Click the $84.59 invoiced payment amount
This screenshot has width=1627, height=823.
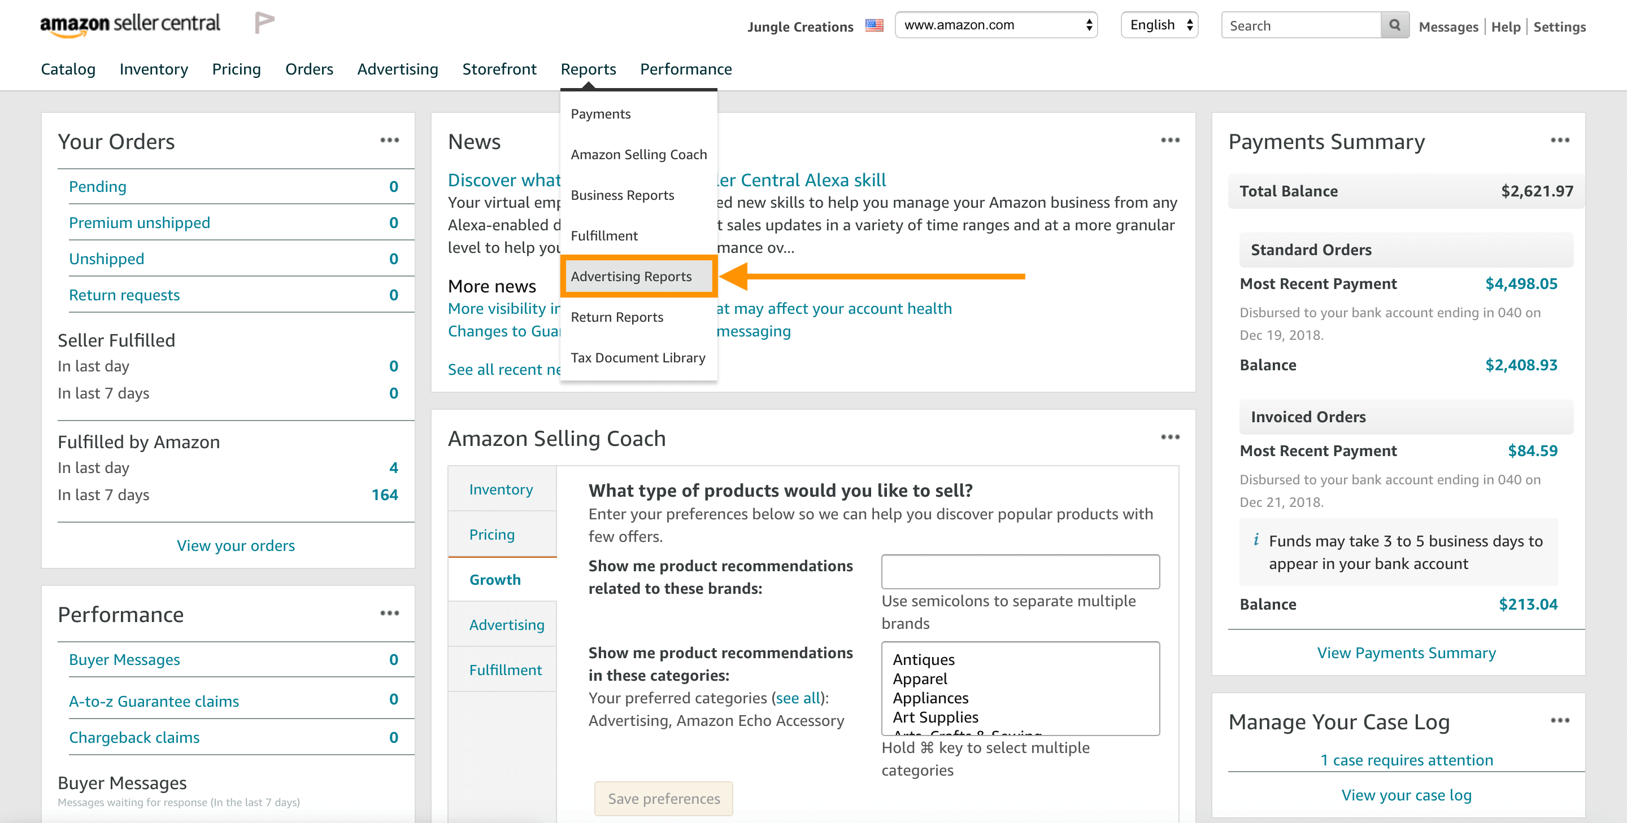[1532, 450]
